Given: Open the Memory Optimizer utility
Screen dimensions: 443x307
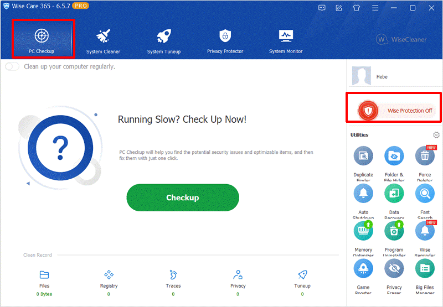Looking at the screenshot, I should click(363, 239).
